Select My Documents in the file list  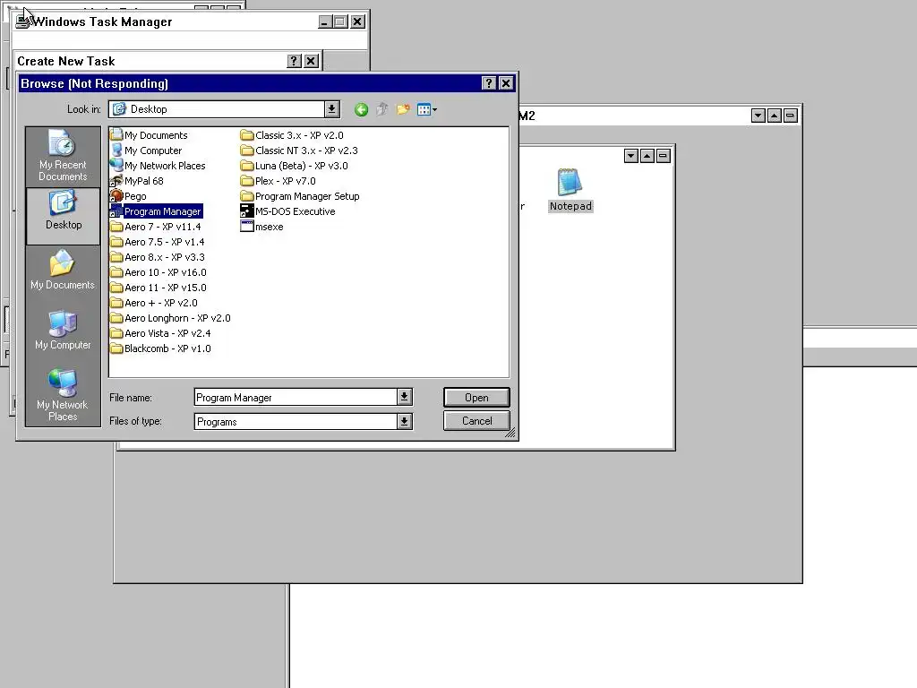150,135
